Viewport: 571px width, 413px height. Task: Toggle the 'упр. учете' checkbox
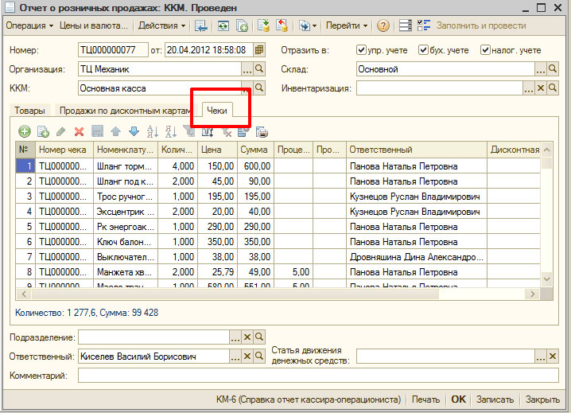click(x=362, y=50)
